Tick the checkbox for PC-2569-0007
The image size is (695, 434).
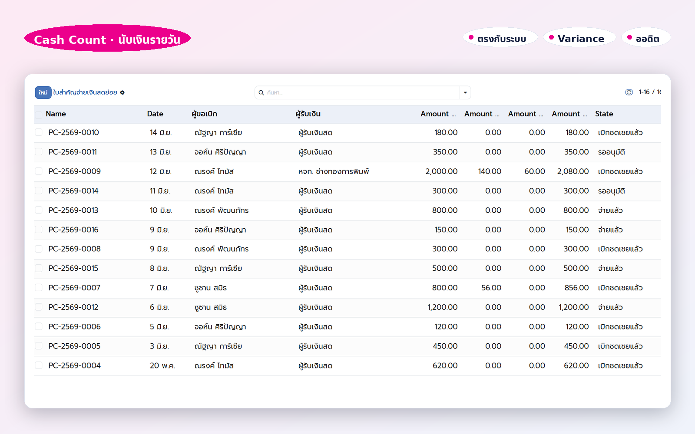click(x=39, y=287)
